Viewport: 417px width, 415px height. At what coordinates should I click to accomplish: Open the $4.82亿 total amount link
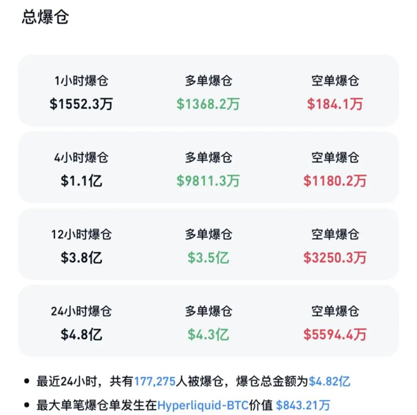(x=334, y=381)
